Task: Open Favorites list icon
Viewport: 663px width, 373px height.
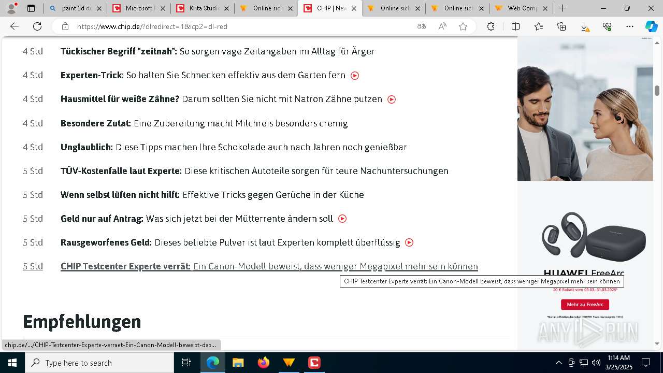Action: [539, 26]
